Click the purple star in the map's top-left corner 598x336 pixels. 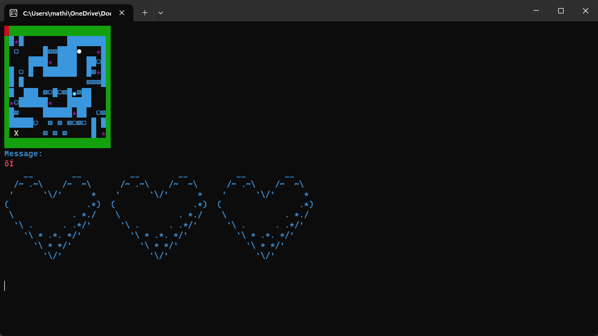click(x=16, y=42)
